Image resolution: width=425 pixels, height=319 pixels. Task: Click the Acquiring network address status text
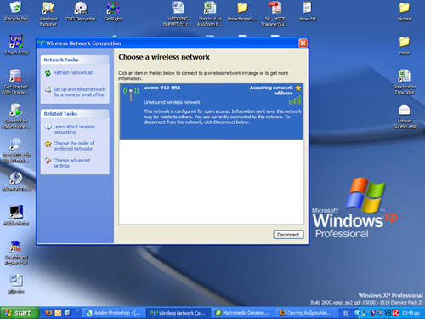coord(271,90)
